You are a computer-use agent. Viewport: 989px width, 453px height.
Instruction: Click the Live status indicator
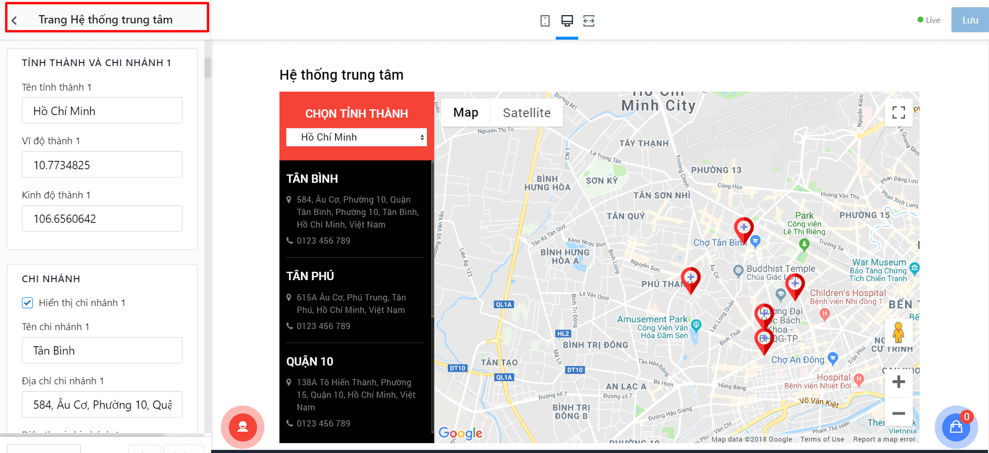pyautogui.click(x=929, y=20)
